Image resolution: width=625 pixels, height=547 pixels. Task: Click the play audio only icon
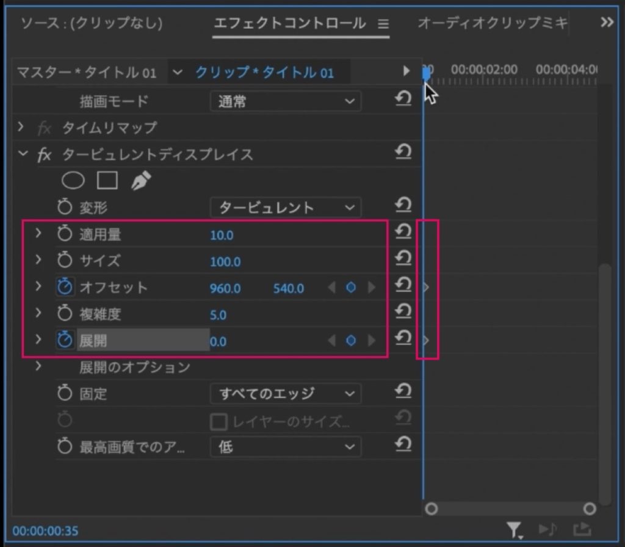(547, 529)
